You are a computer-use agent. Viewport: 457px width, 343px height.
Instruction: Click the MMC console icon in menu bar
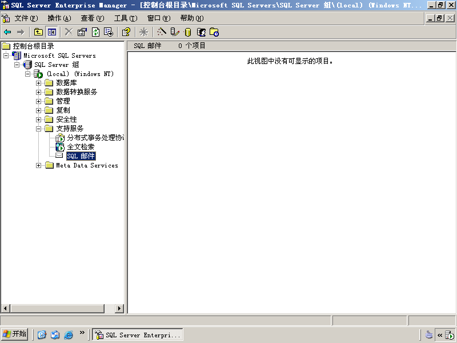(x=6, y=18)
